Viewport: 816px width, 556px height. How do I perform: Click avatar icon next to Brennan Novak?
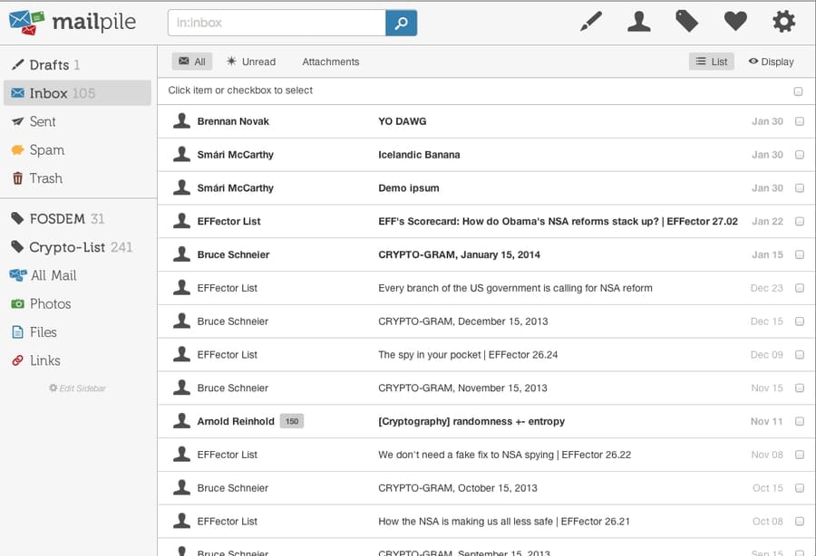pos(181,120)
